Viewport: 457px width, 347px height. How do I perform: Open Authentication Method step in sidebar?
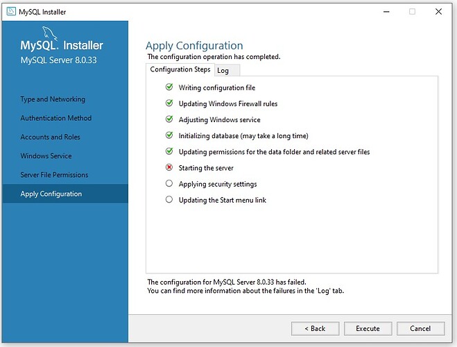pos(56,118)
